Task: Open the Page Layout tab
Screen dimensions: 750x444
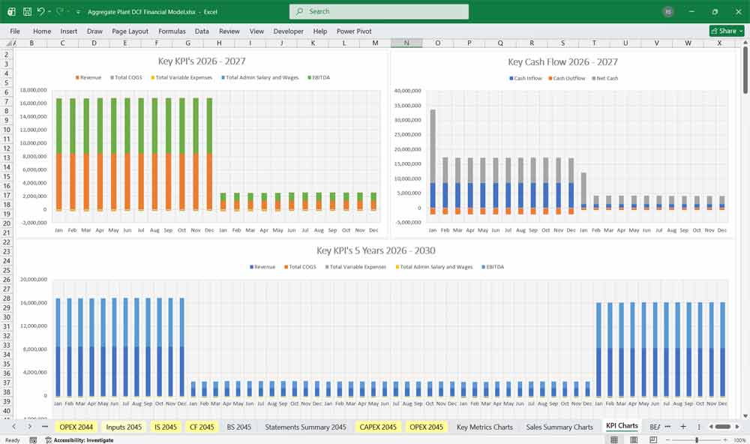Action: [x=130, y=31]
